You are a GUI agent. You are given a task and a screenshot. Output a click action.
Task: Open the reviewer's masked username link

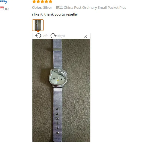coord(4,1)
